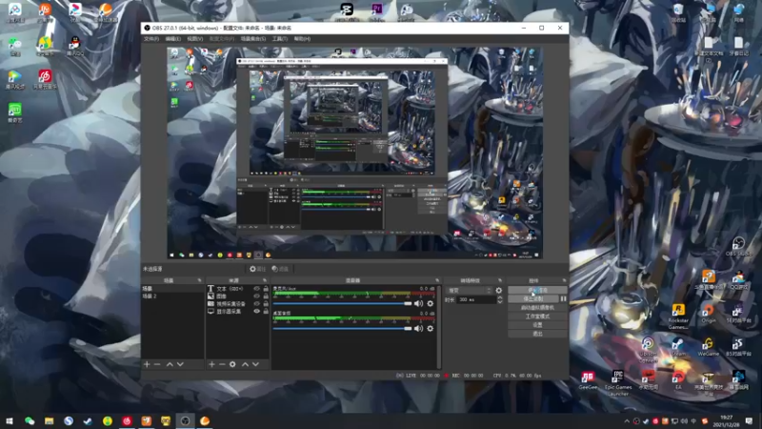Open the 视图(V) menu in OBS
This screenshot has height=429, width=762.
coord(195,39)
